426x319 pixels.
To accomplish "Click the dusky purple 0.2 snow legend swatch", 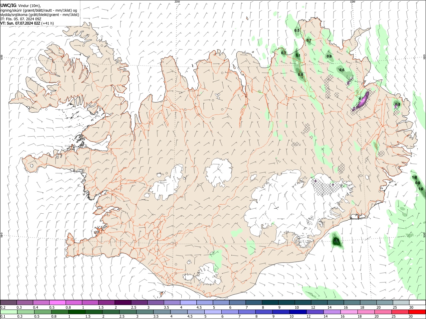I will pyautogui.click(x=8, y=303).
